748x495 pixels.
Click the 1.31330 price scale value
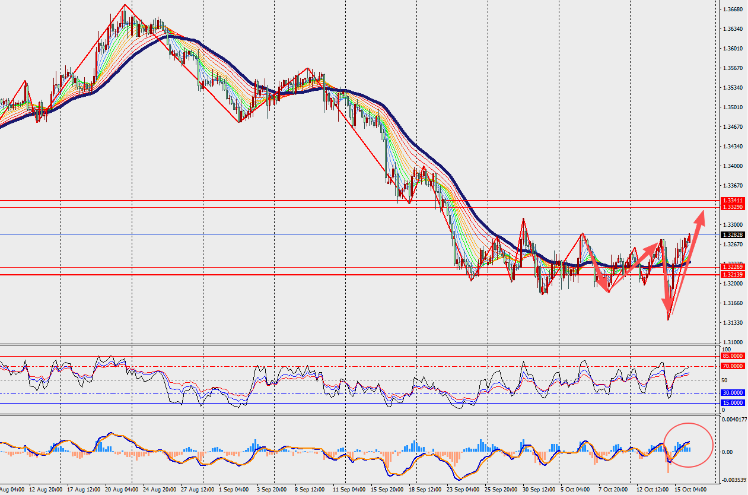pos(733,323)
